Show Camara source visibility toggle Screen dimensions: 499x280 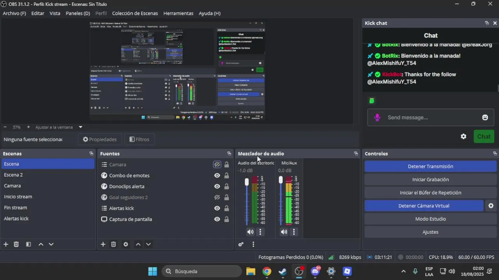coord(217,164)
